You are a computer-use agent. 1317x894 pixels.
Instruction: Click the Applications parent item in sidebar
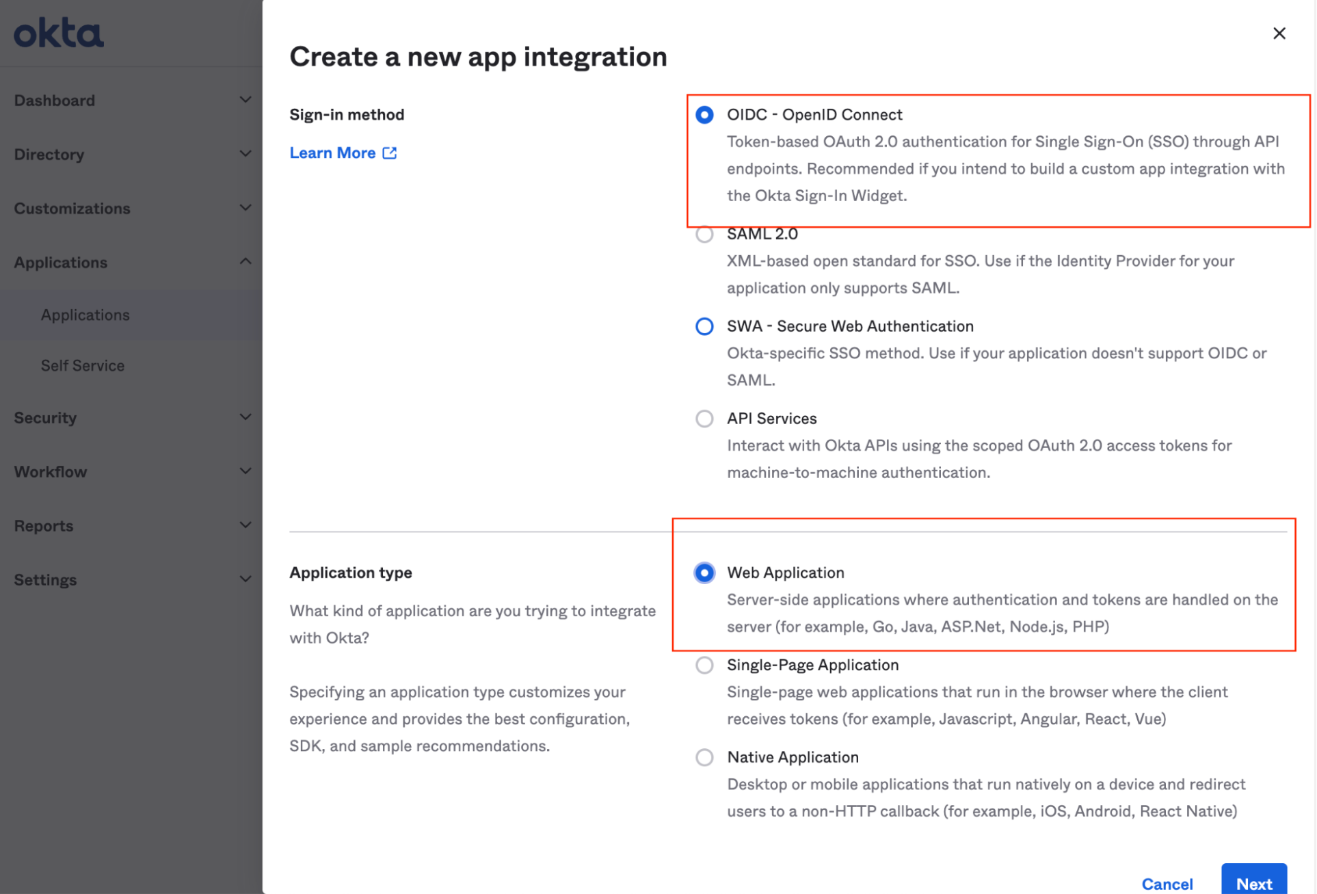[60, 263]
